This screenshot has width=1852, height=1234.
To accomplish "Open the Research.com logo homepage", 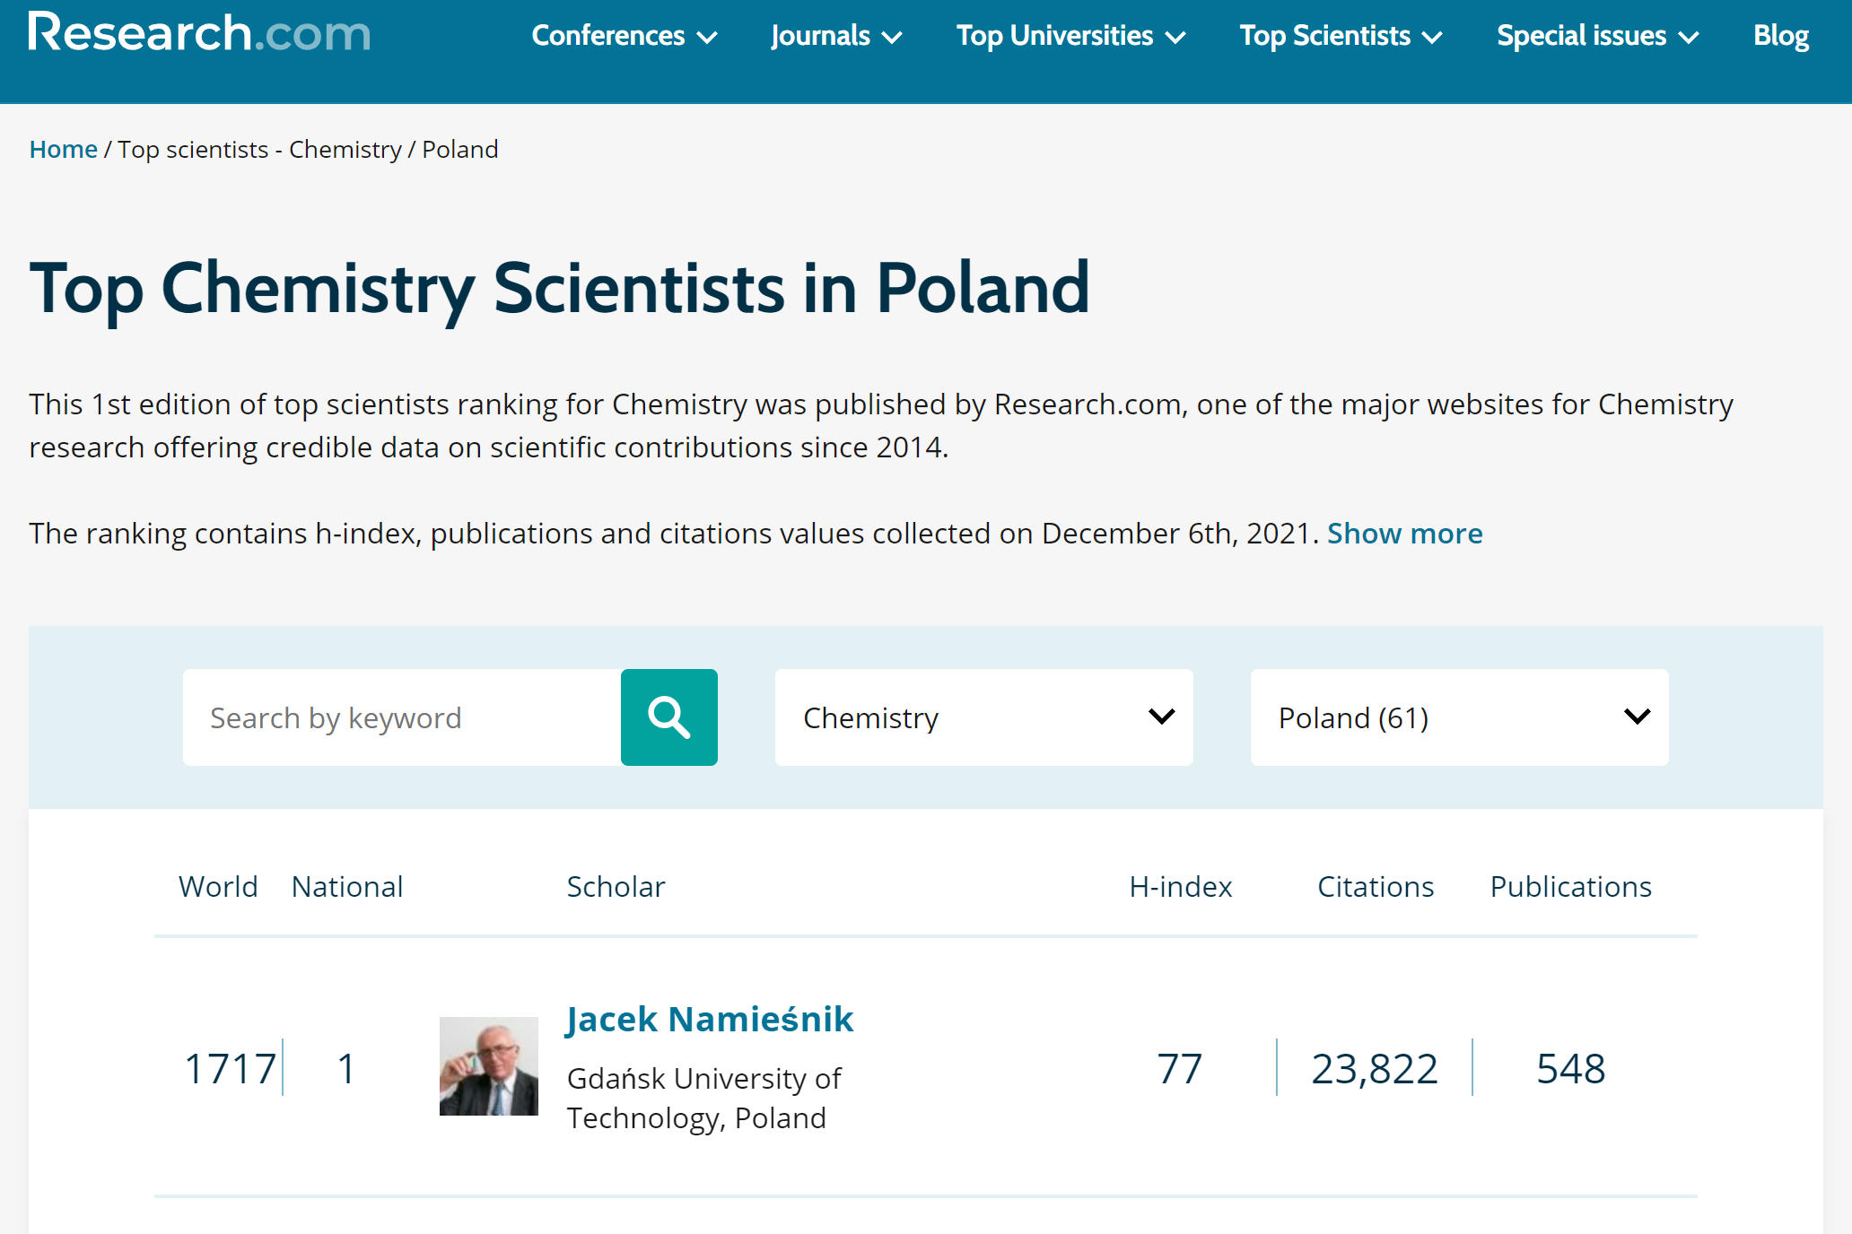I will [199, 34].
